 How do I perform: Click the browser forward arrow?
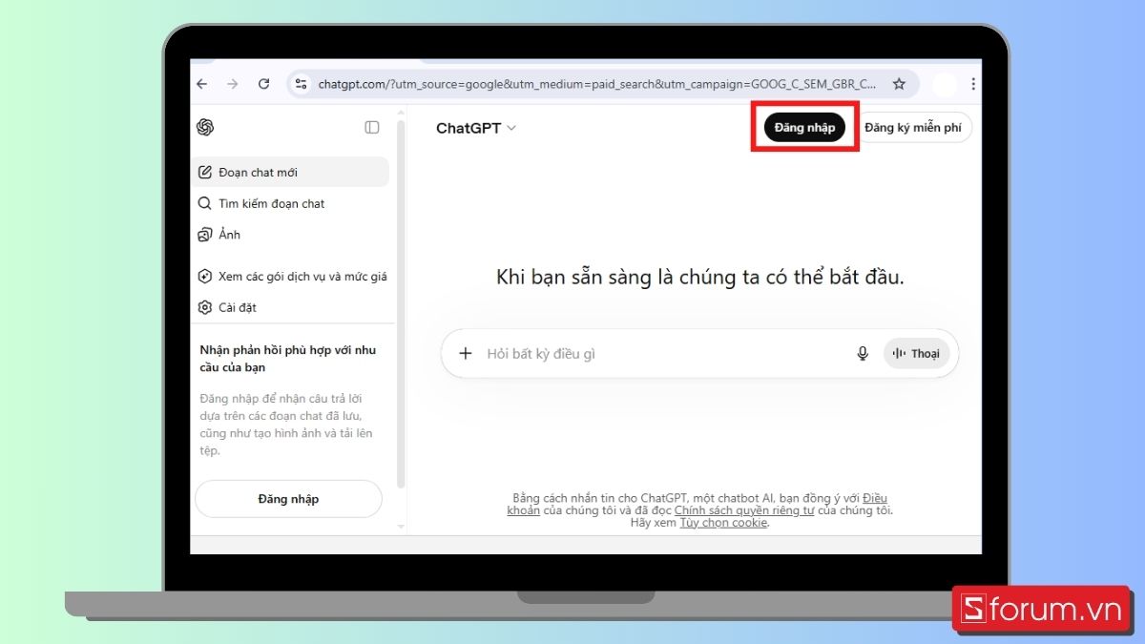point(233,84)
